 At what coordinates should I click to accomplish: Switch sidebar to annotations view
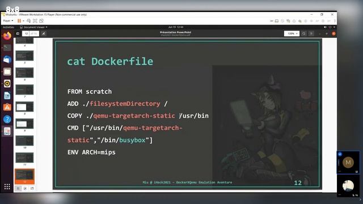click(25, 189)
